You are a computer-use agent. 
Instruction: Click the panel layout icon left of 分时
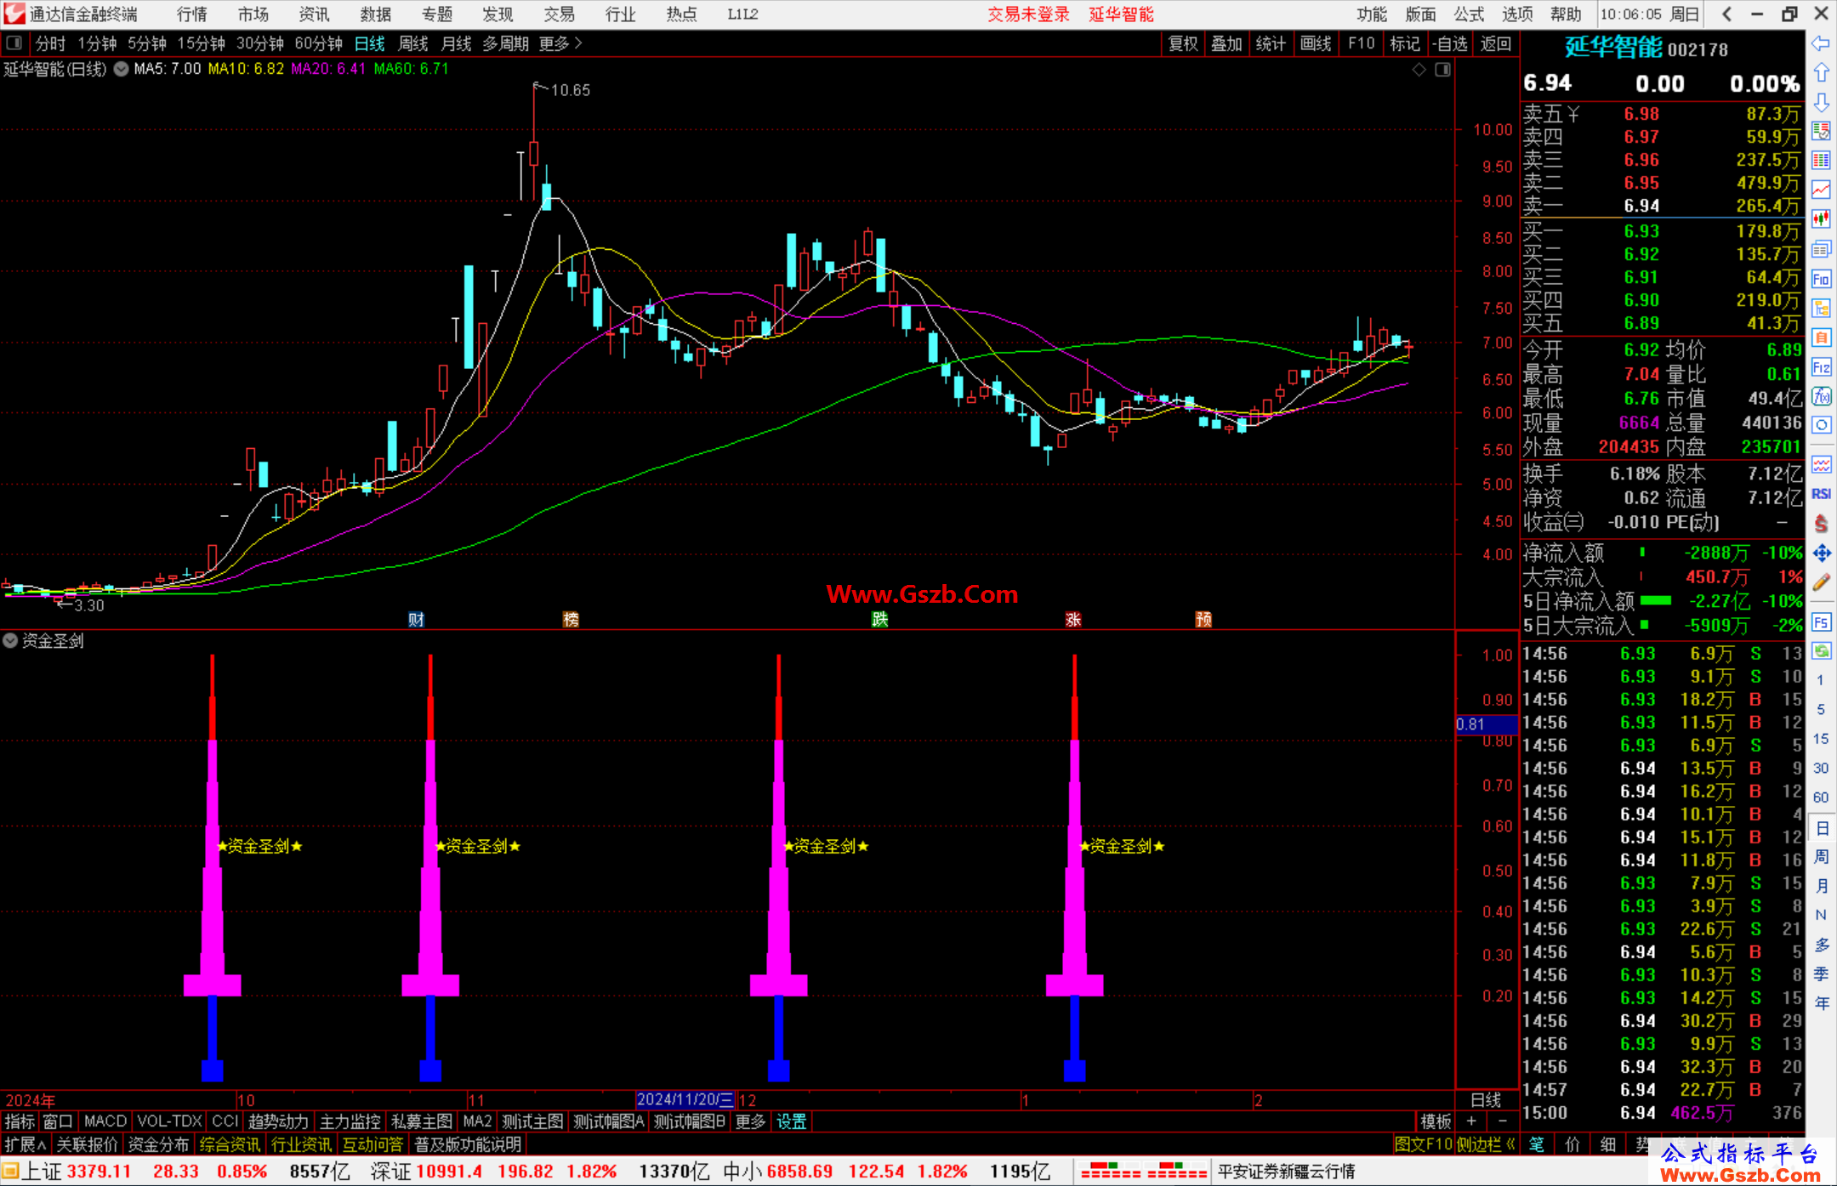[14, 43]
